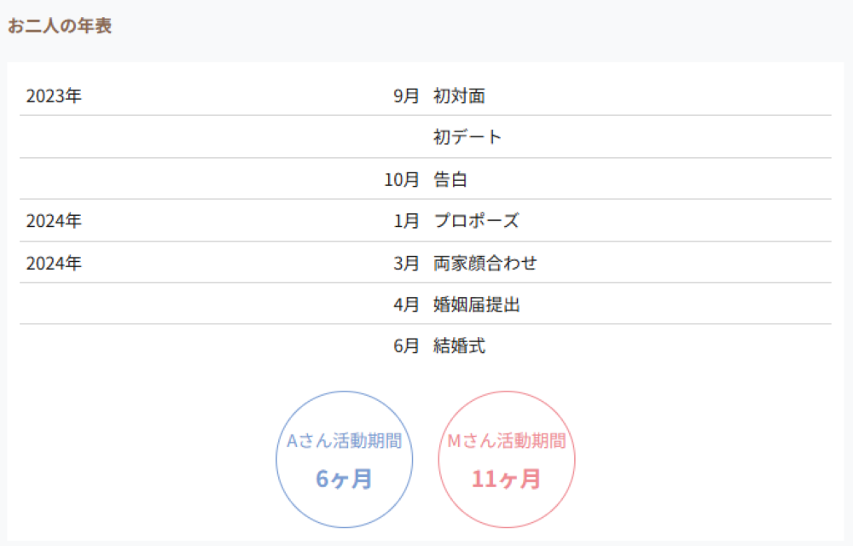
Task: Click the 10月 month label
Action: click(x=402, y=180)
